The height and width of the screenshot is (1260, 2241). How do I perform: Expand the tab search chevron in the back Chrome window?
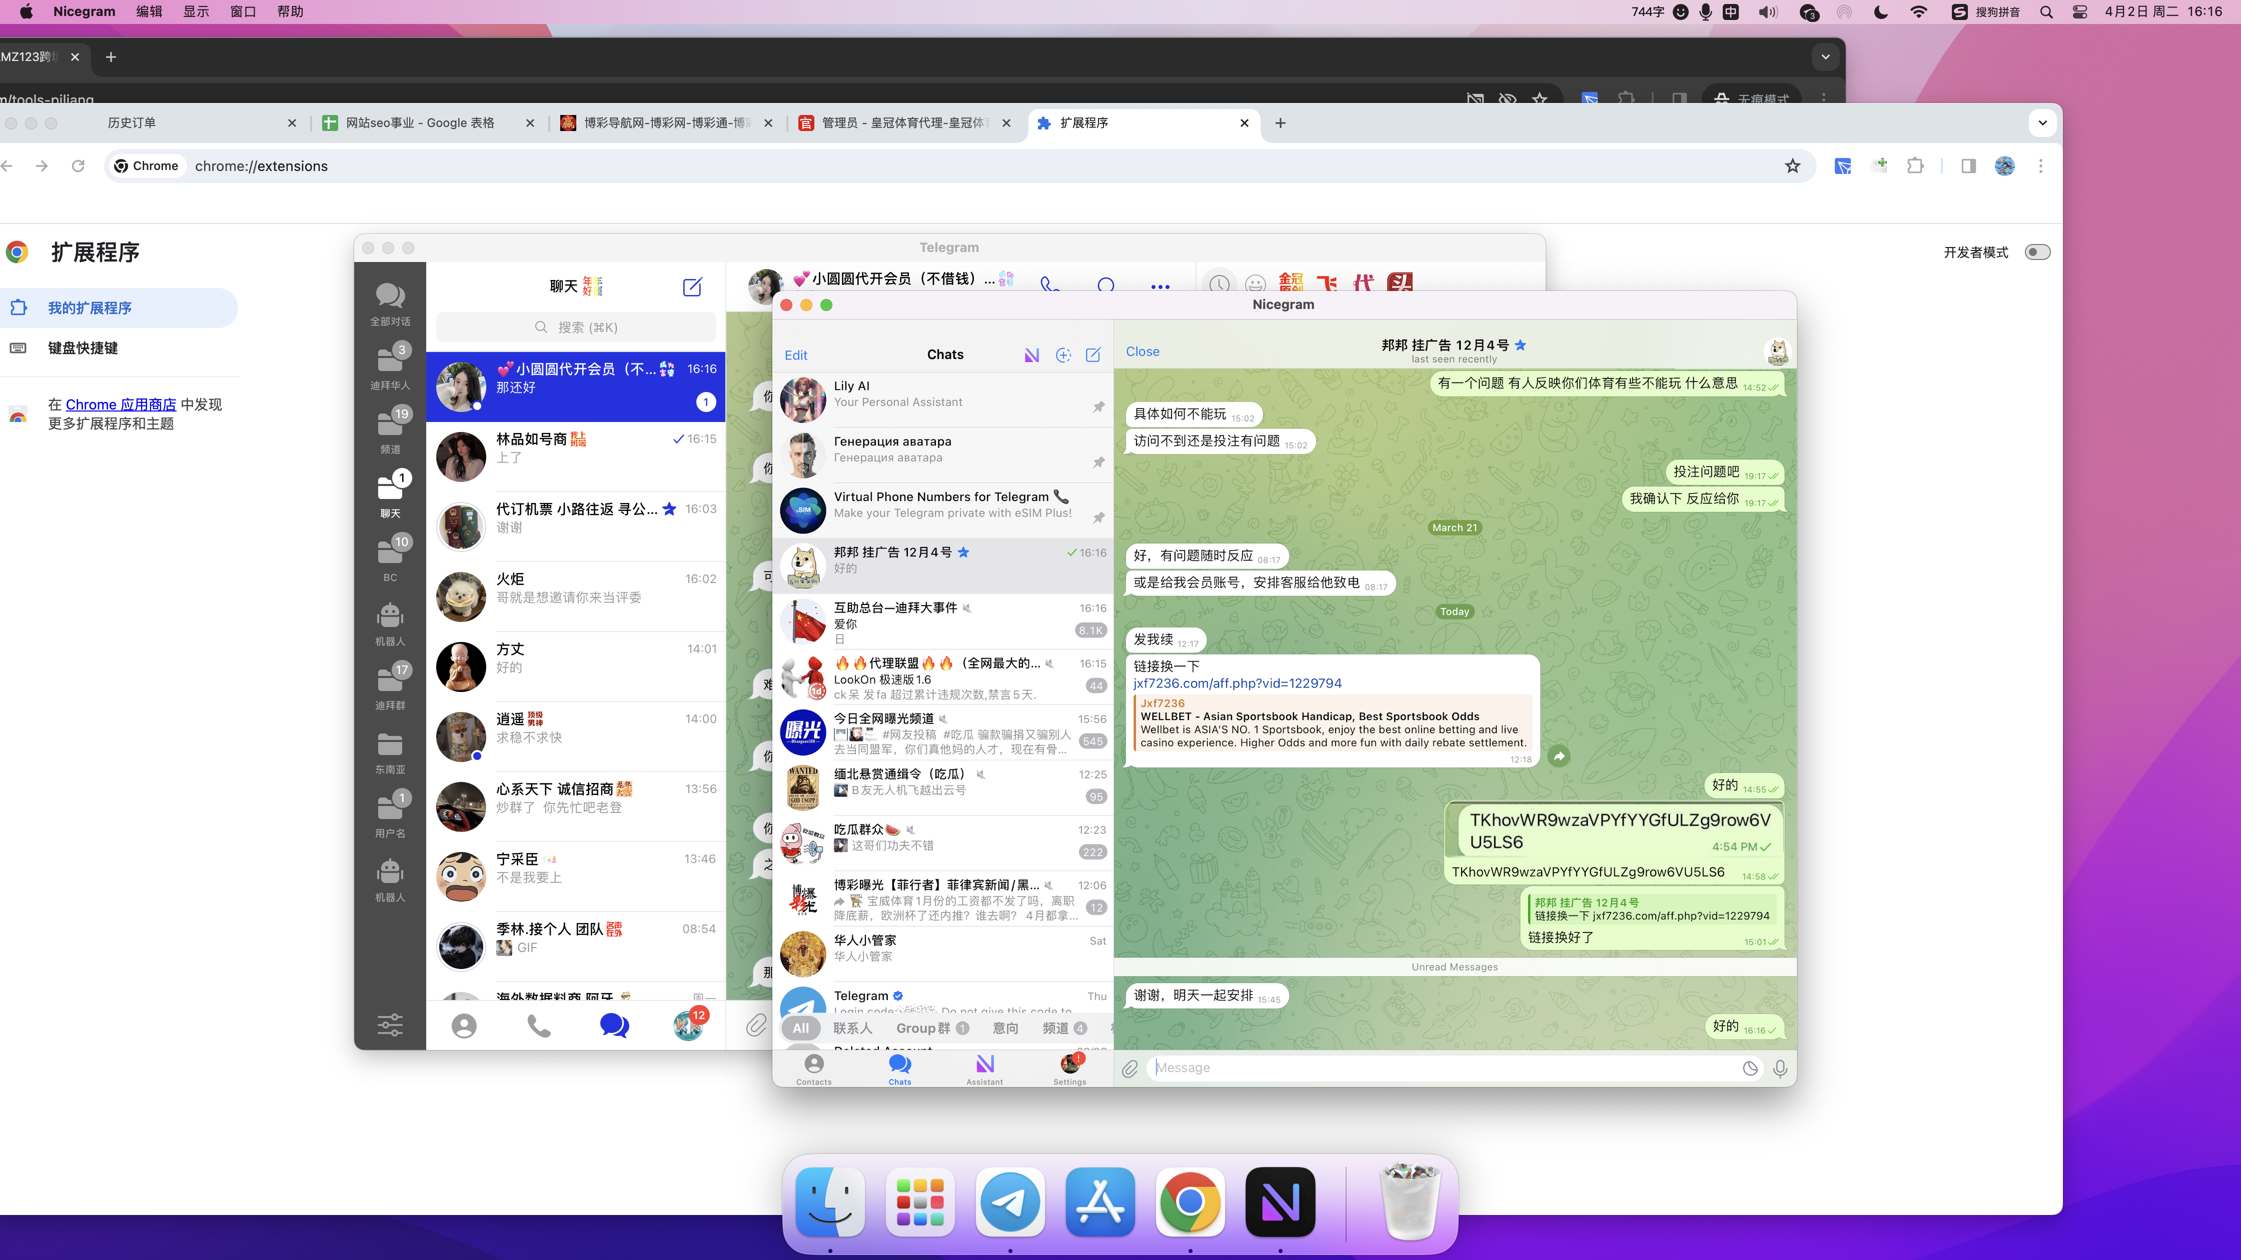click(x=1825, y=56)
